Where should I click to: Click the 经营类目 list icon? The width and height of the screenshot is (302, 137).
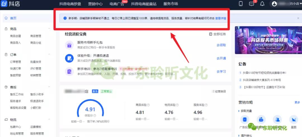[x=213, y=91]
